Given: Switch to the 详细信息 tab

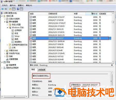Looking at the screenshot, I should point(42,70).
